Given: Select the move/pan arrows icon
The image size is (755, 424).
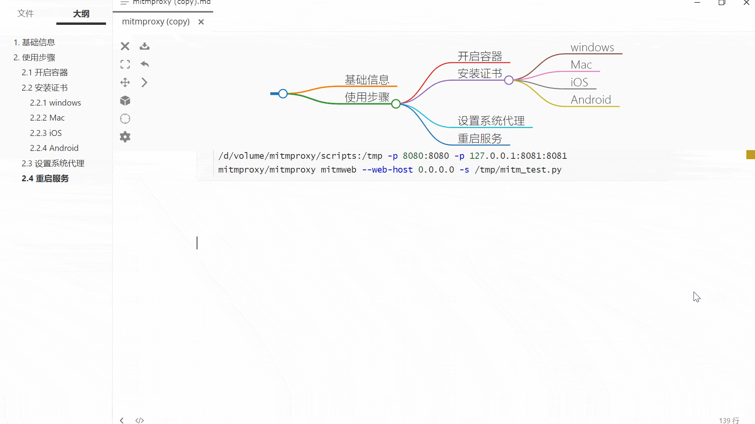Looking at the screenshot, I should pyautogui.click(x=125, y=82).
